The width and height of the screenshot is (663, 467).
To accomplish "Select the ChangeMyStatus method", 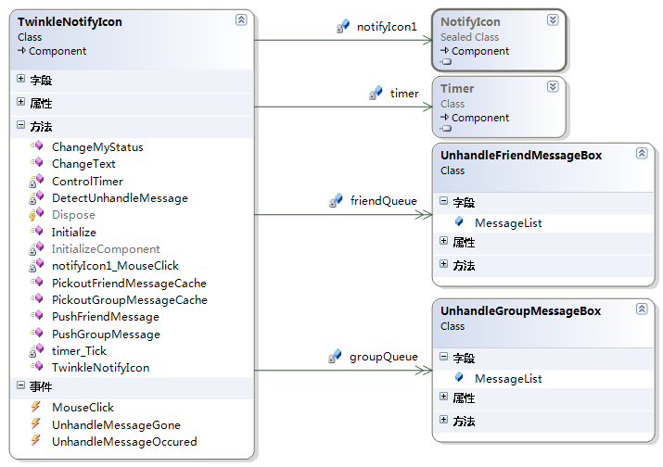I will (97, 147).
